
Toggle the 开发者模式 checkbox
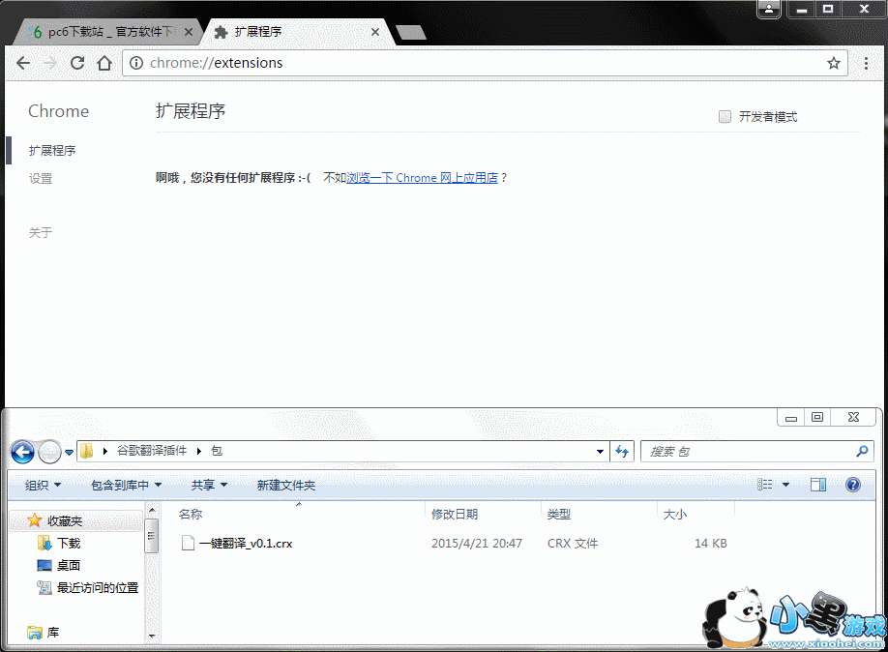tap(725, 115)
